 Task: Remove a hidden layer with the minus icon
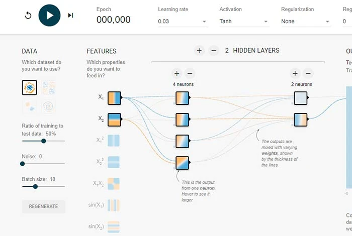(x=213, y=51)
